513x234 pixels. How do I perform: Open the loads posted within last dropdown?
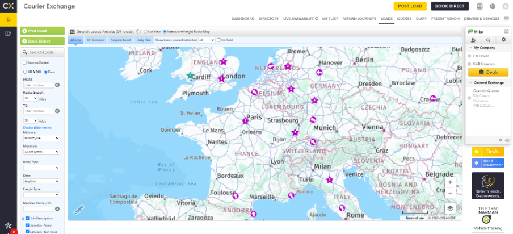tap(207, 40)
